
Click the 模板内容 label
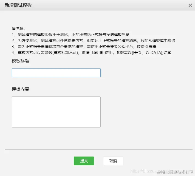20,89
